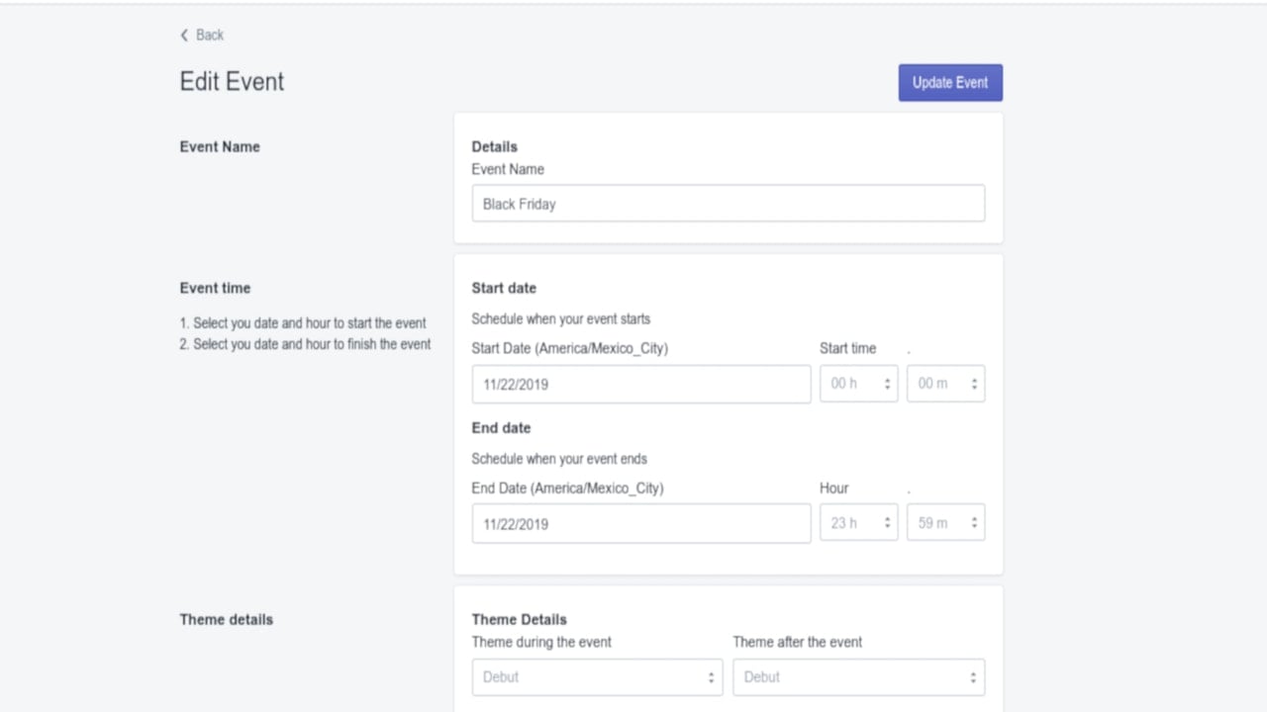Click the Update Event button
Image resolution: width=1267 pixels, height=712 pixels.
pyautogui.click(x=950, y=83)
